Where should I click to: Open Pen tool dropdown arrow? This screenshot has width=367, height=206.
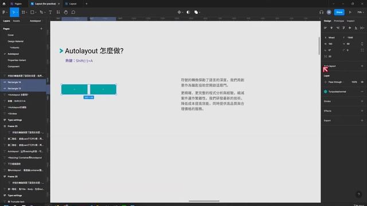pos(45,13)
